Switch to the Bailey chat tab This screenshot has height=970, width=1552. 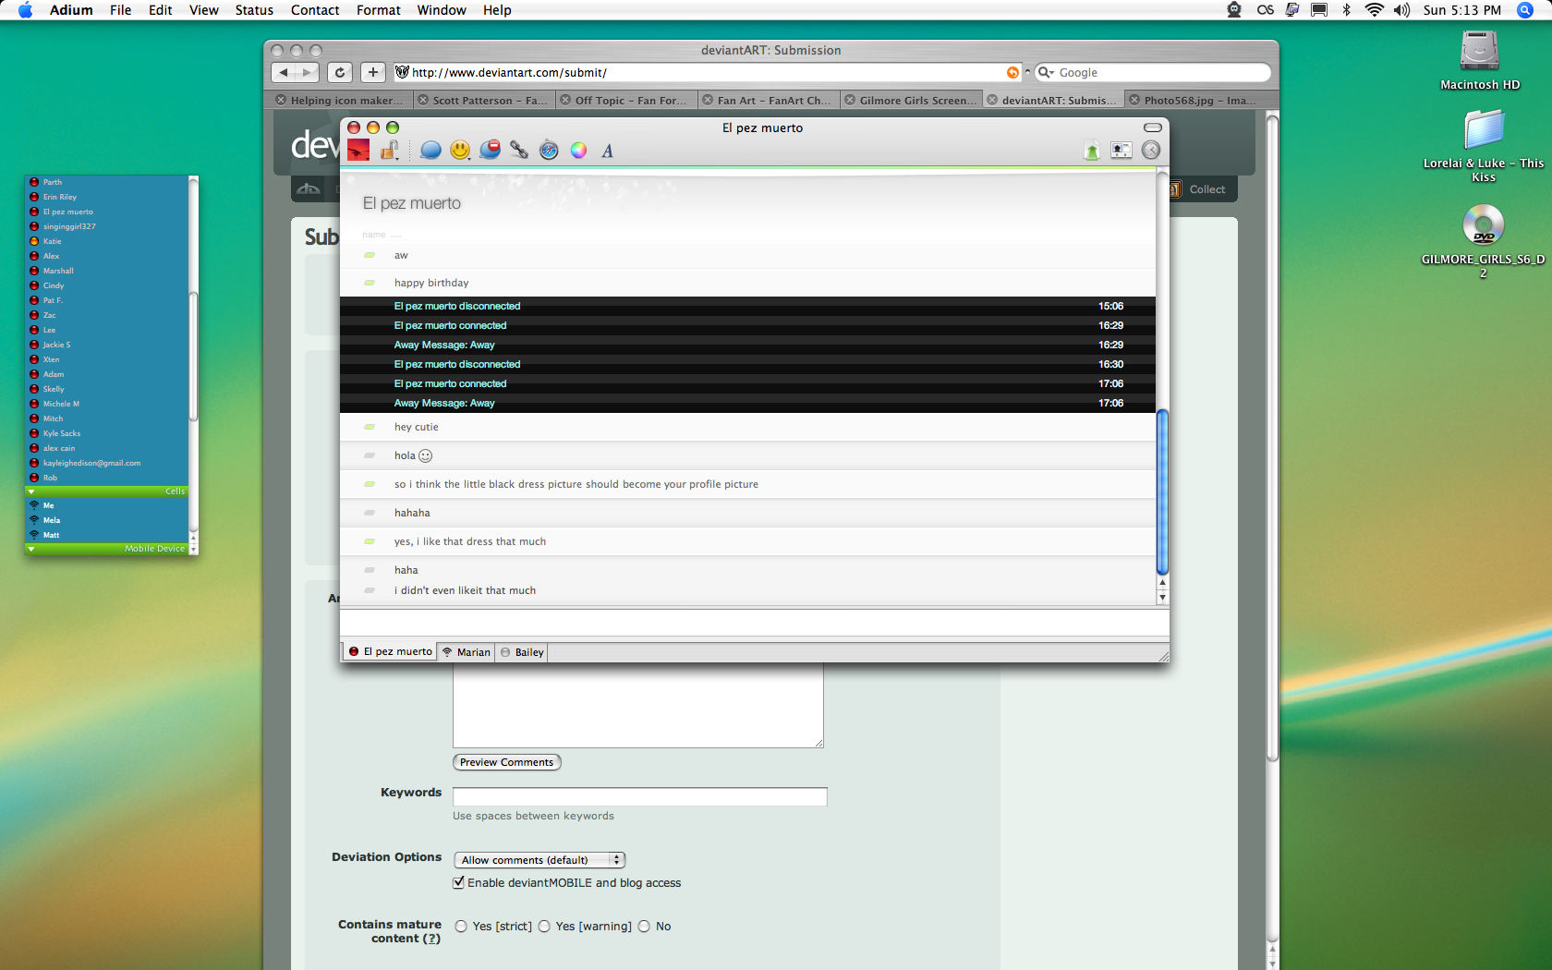click(522, 652)
